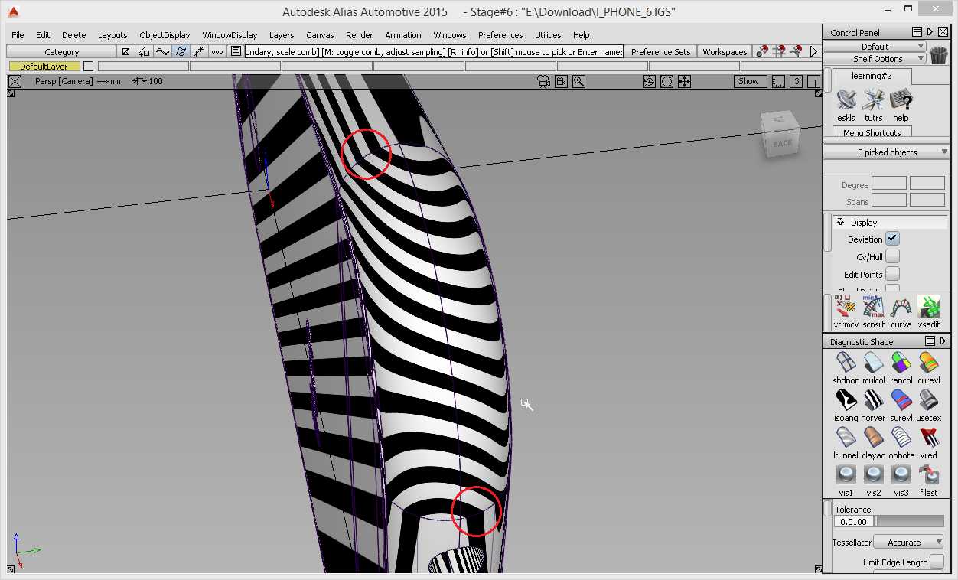Click the viewport pan arrows icon
The image size is (958, 580).
click(685, 81)
